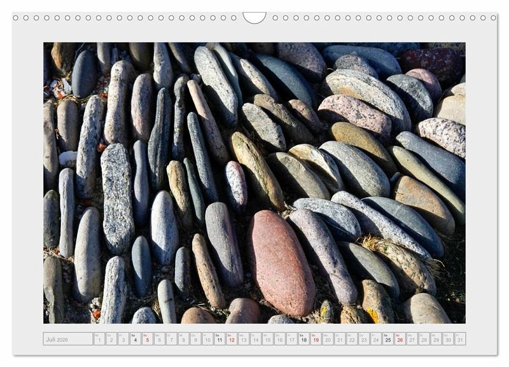Select Sunday the 5th in red

pyautogui.click(x=147, y=338)
